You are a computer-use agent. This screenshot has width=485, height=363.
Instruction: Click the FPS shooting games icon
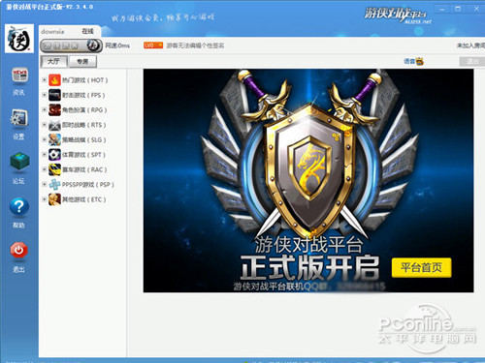[54, 95]
